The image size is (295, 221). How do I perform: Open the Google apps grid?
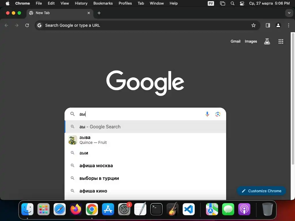(x=281, y=41)
